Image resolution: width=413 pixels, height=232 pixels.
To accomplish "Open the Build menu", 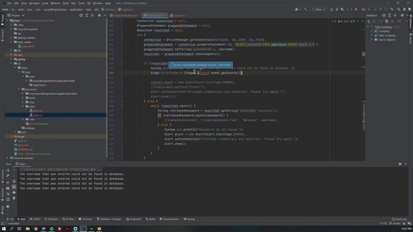I will point(66,3).
